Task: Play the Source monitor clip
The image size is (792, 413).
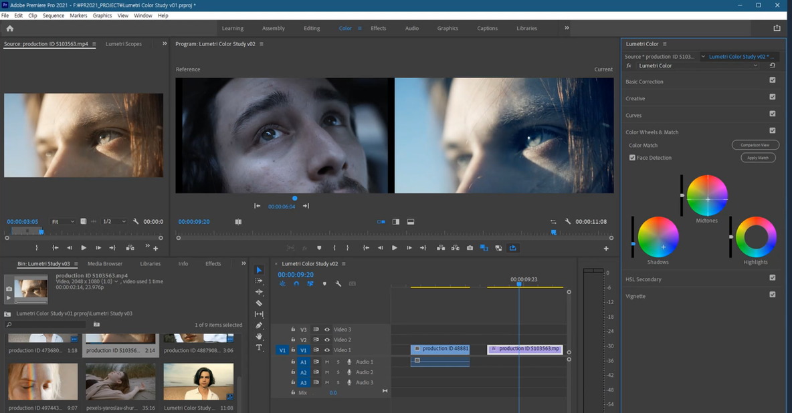Action: coord(84,248)
